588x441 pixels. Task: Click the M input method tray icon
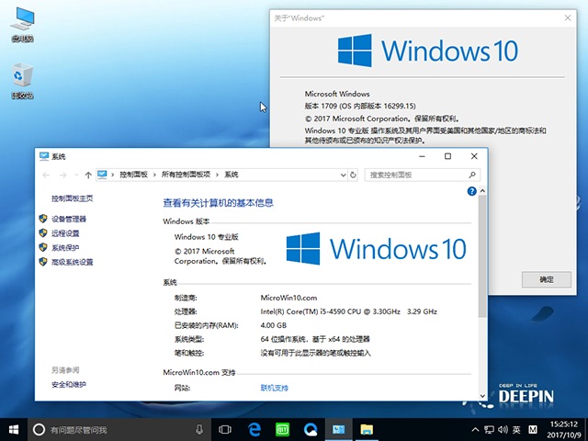coord(533,430)
